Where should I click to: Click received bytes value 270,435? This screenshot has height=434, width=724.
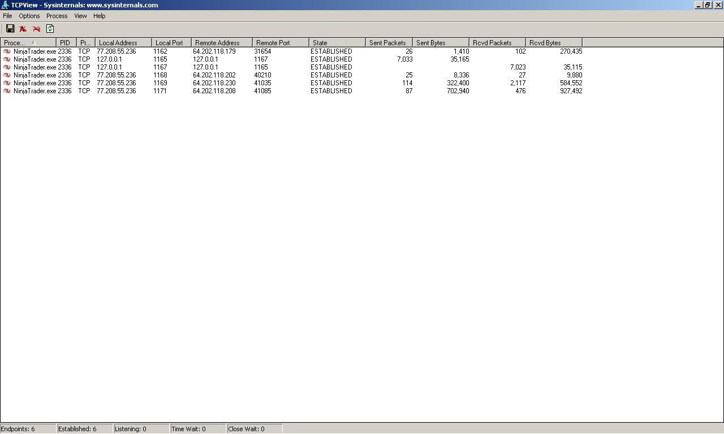[x=571, y=51]
